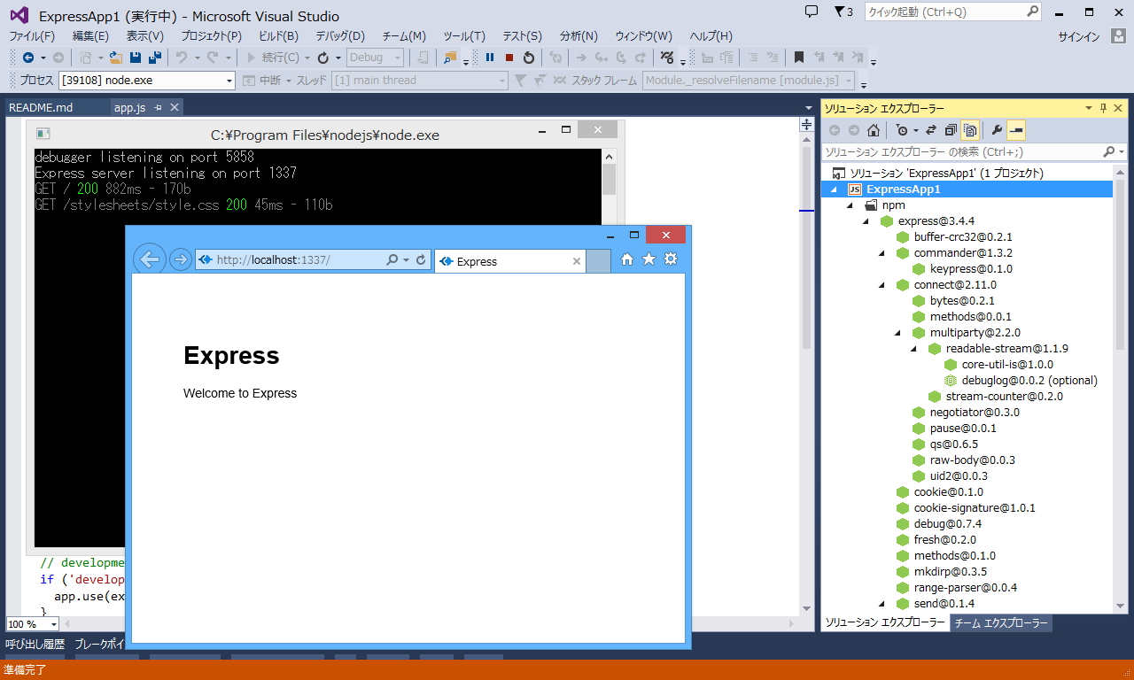Restart the debugging session
This screenshot has width=1134, height=680.
[x=529, y=58]
